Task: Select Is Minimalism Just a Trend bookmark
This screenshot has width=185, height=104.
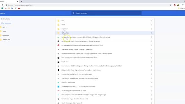Action: [x=105, y=74]
